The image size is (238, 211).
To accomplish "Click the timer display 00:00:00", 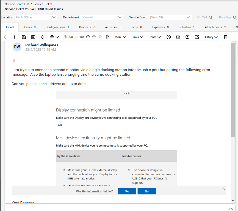I will 76,37.
